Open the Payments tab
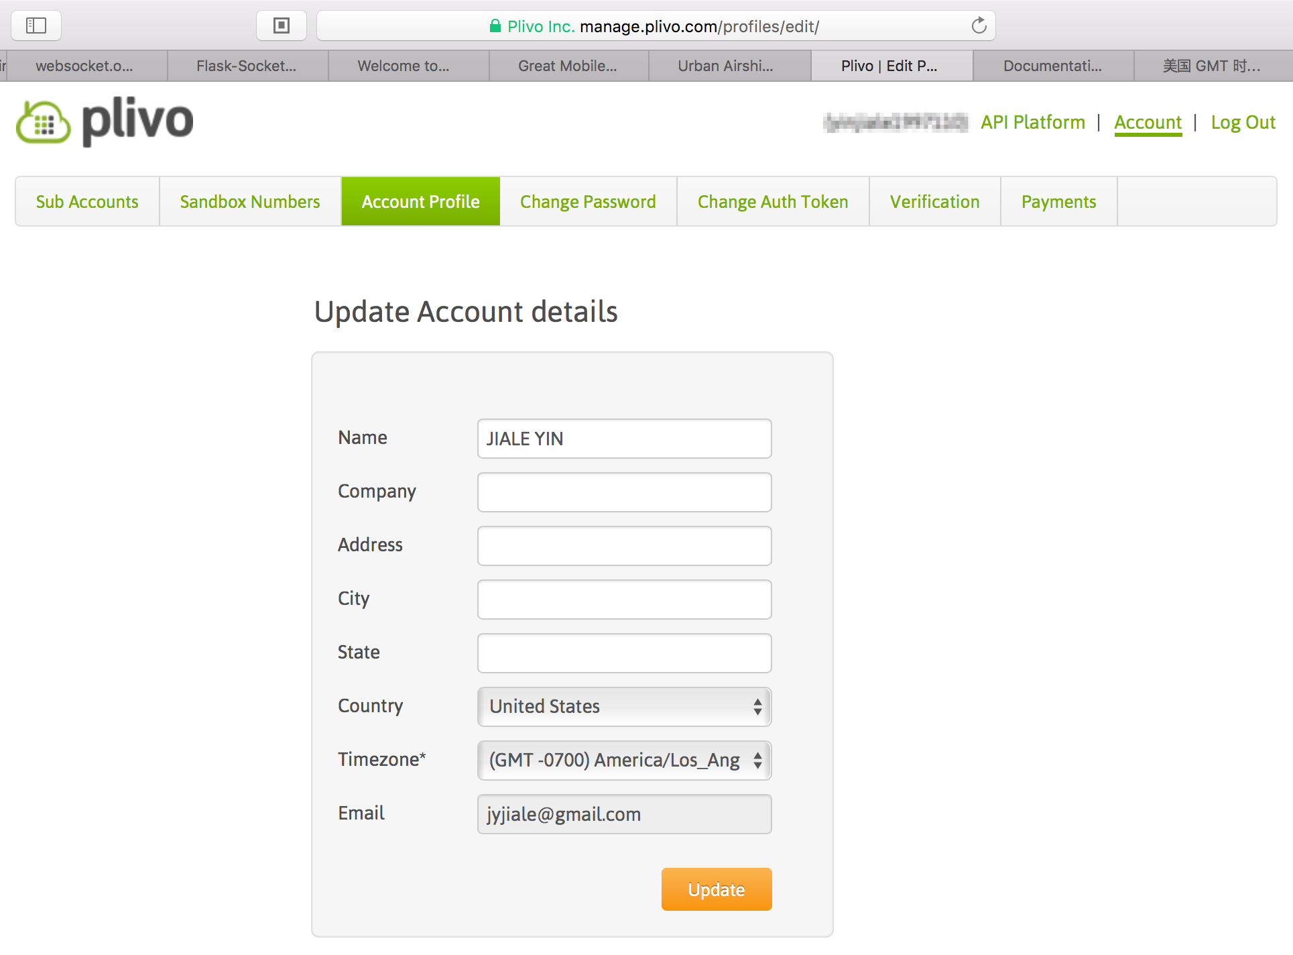The image size is (1293, 955). click(x=1058, y=202)
